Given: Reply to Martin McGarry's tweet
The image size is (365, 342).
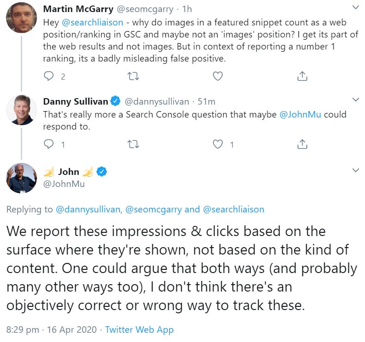Looking at the screenshot, I should pos(49,76).
